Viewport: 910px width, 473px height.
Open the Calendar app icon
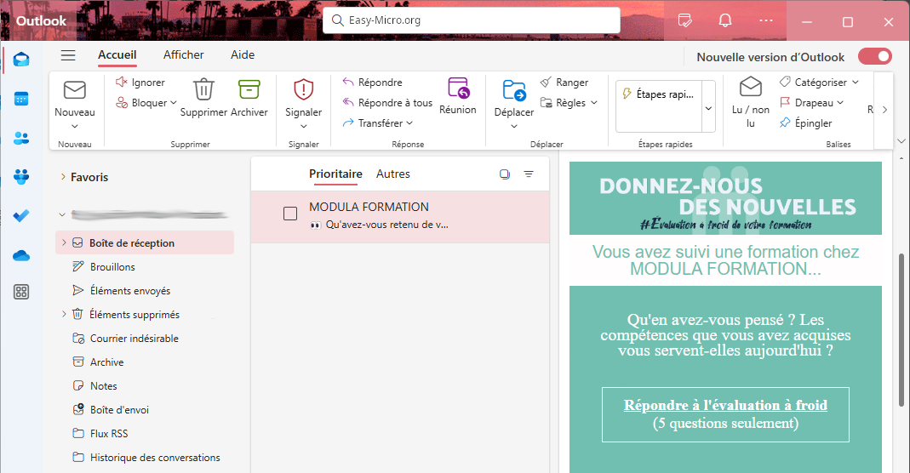[x=21, y=99]
